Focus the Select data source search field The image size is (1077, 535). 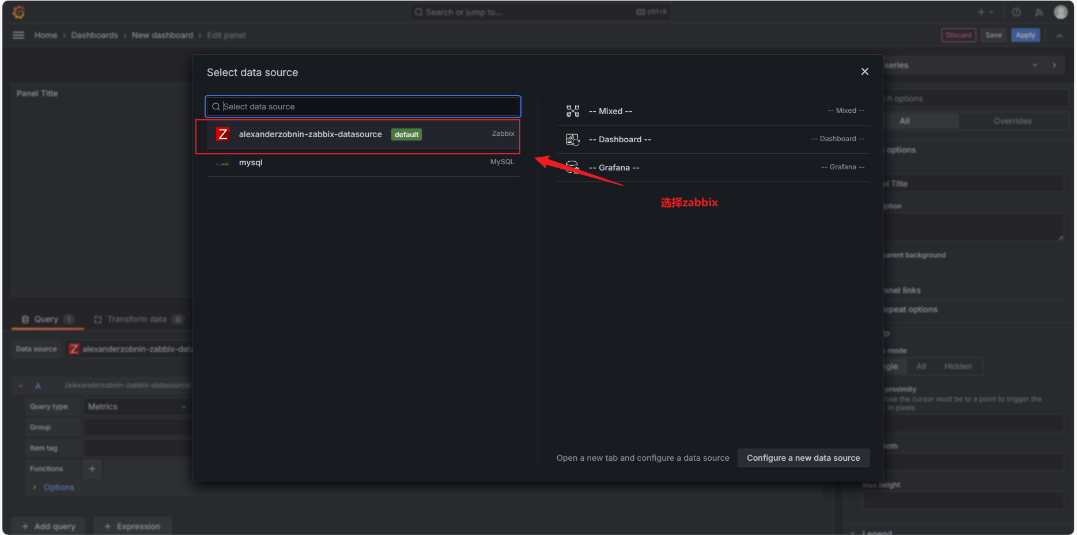363,107
